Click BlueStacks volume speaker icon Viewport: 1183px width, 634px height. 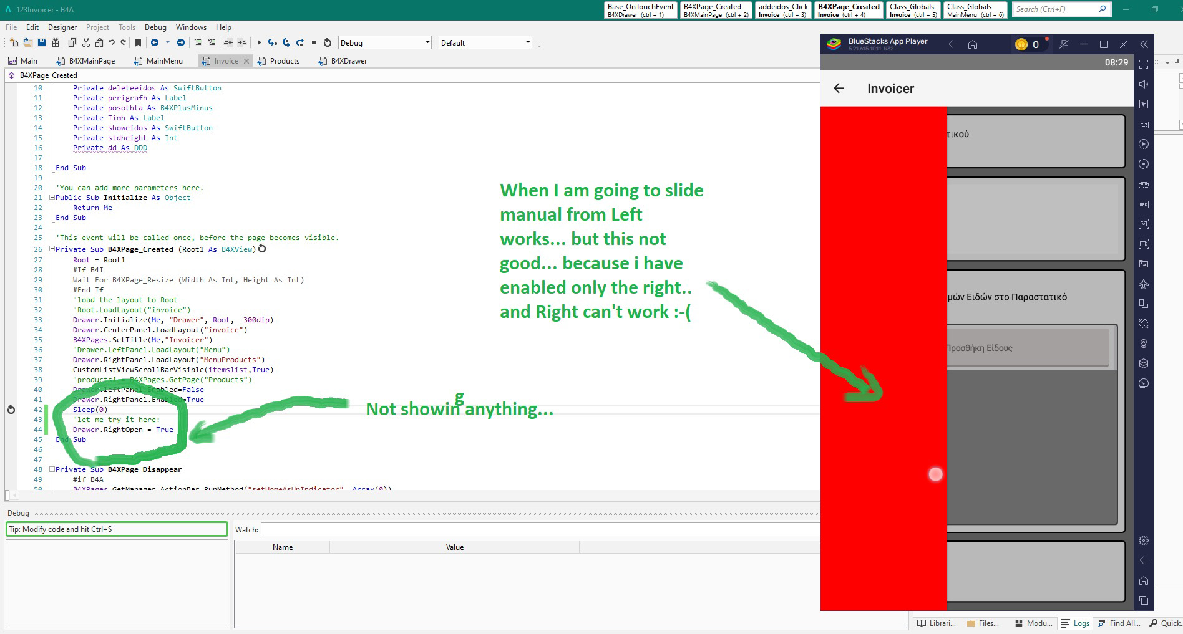click(x=1144, y=84)
